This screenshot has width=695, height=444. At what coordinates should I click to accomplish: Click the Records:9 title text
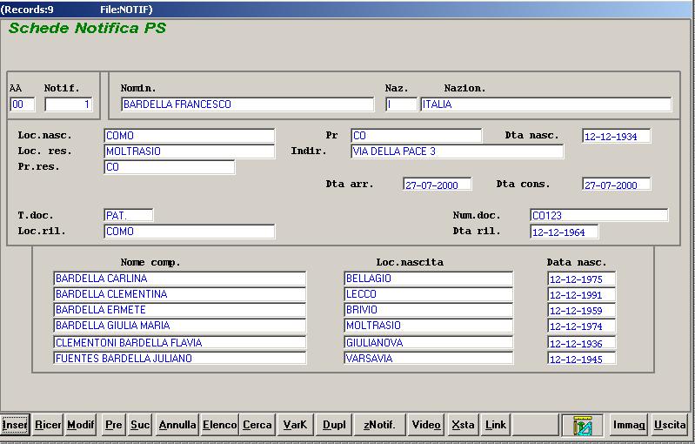point(27,10)
